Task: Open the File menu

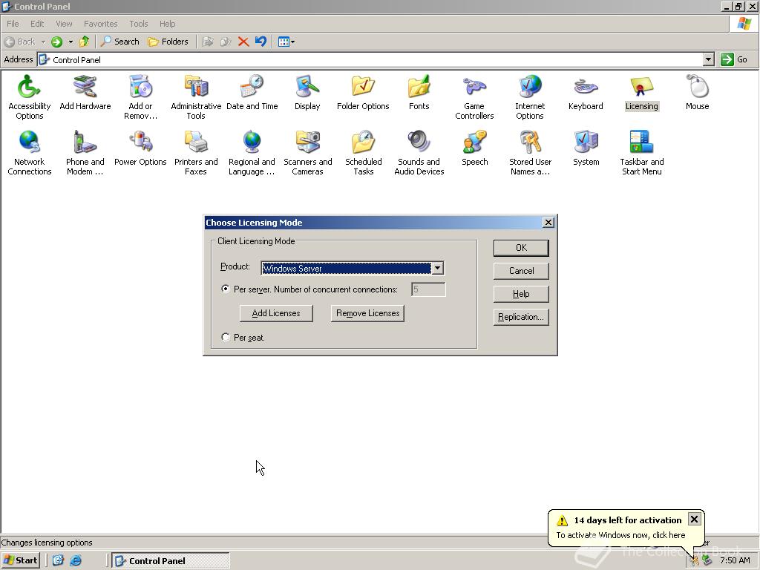Action: coord(13,24)
